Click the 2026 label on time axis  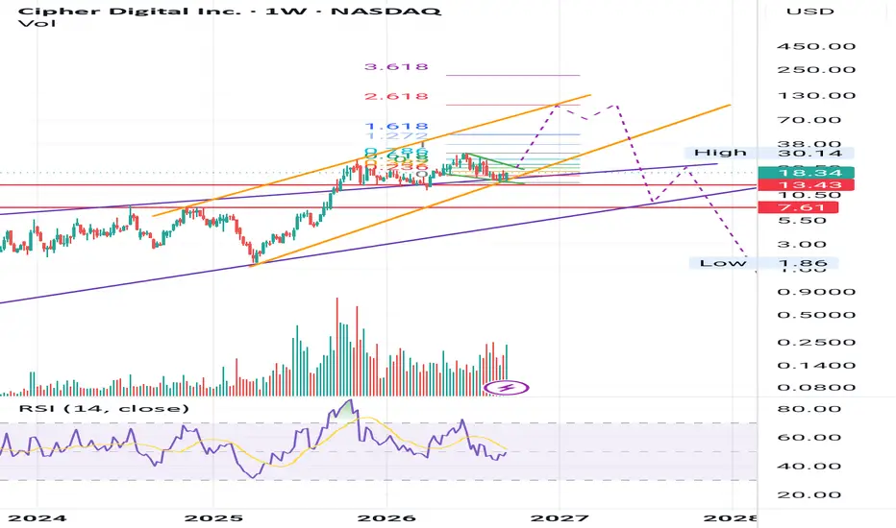pyautogui.click(x=386, y=518)
